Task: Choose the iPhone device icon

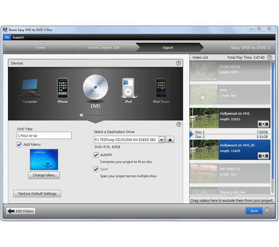Action: pyautogui.click(x=62, y=88)
